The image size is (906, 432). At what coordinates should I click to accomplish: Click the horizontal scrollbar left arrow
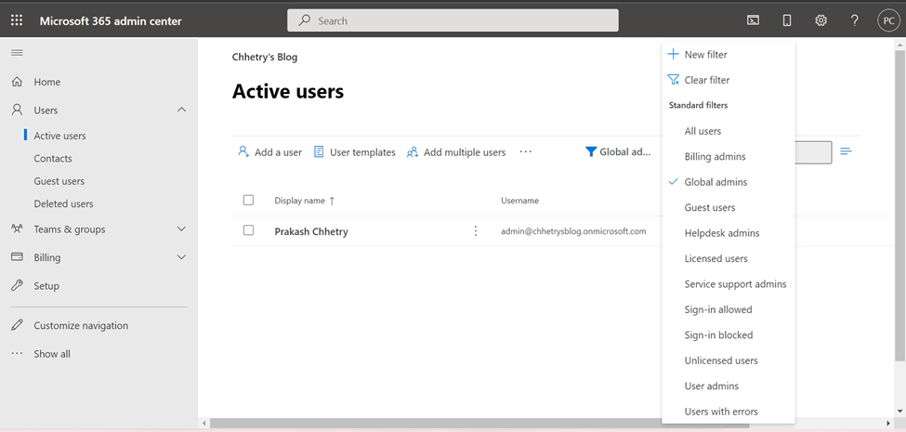[x=204, y=424]
